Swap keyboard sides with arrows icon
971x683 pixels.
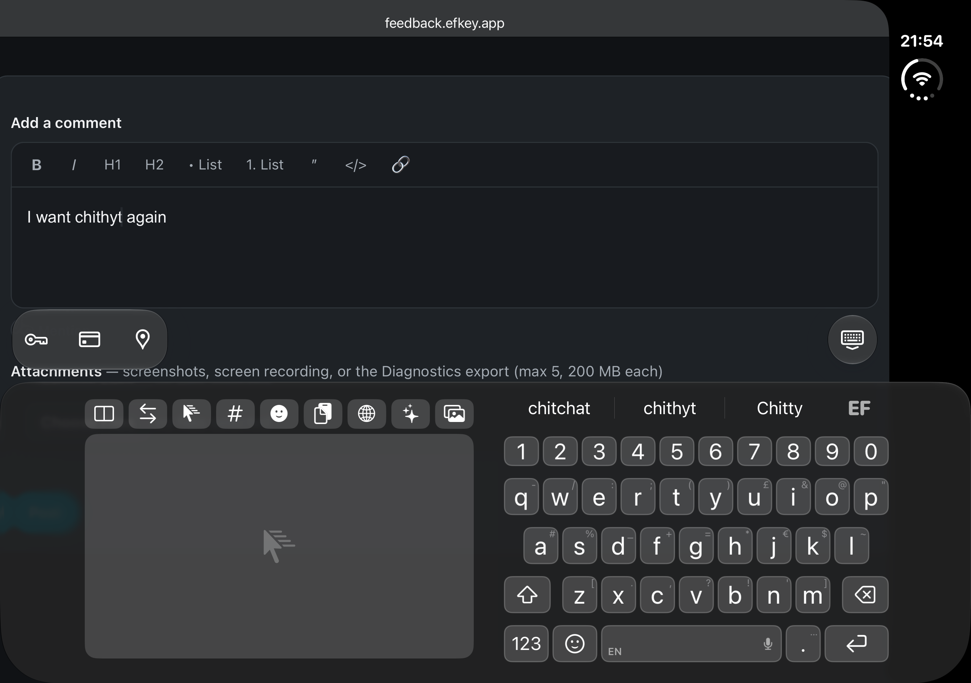(148, 413)
